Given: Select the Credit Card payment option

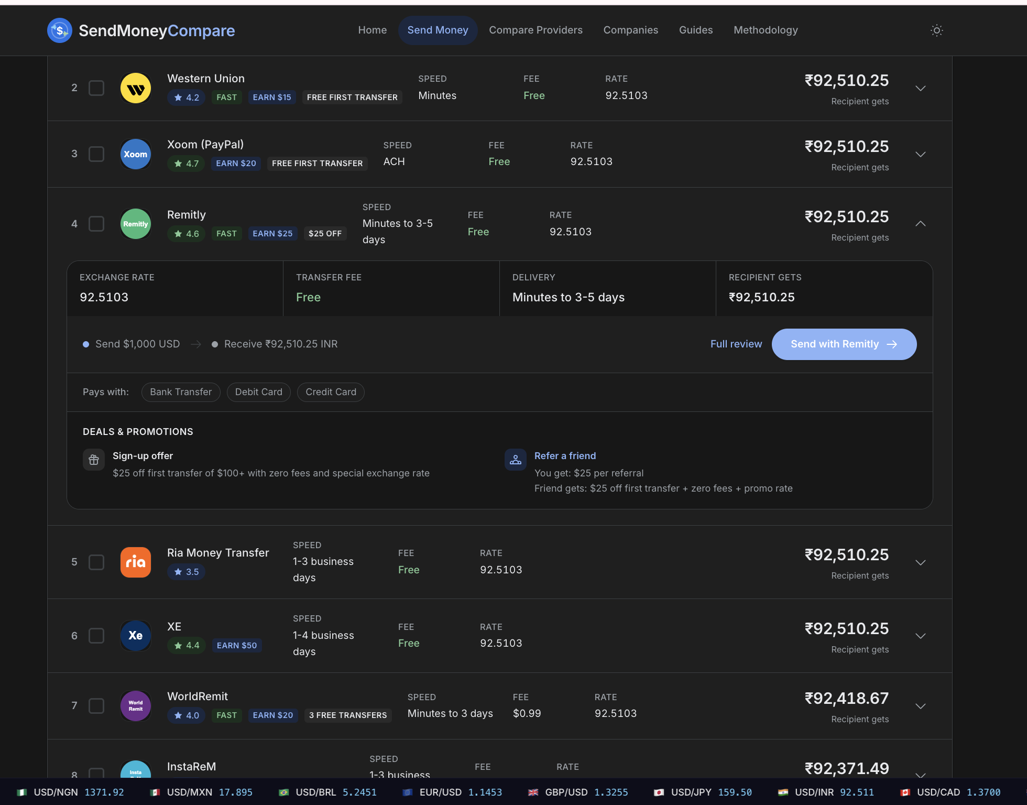Looking at the screenshot, I should click(x=330, y=391).
